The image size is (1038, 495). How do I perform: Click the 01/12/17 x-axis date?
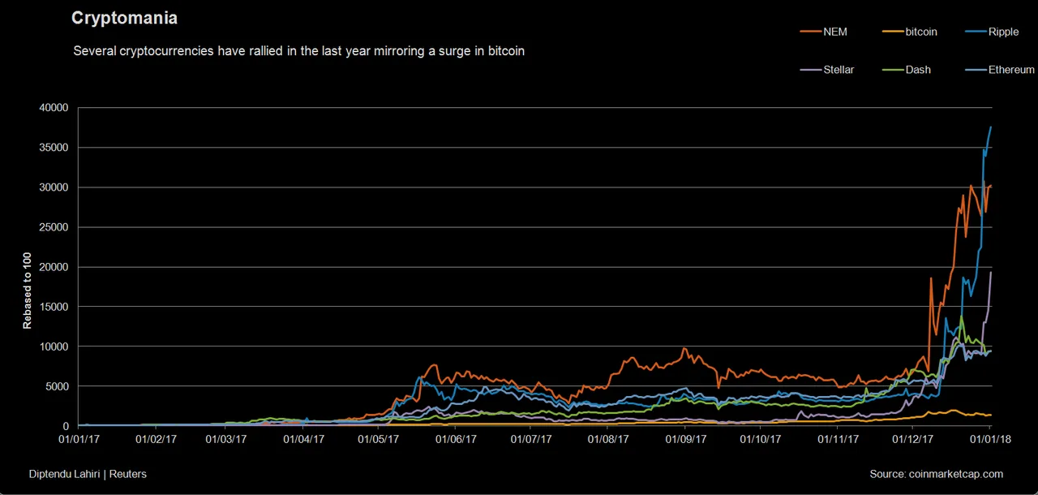[911, 439]
